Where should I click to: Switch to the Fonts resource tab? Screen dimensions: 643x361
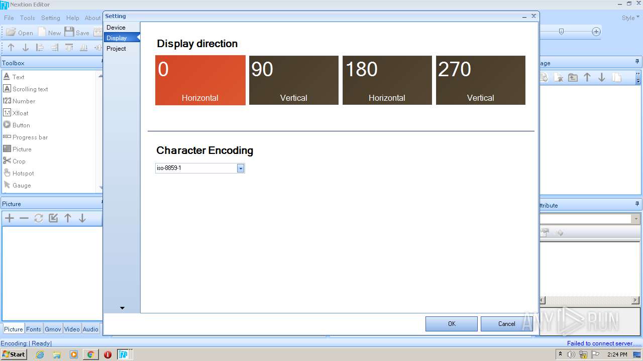[x=34, y=329]
